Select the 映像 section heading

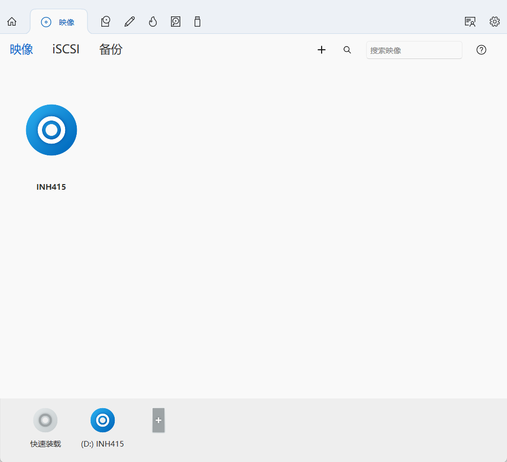click(22, 50)
